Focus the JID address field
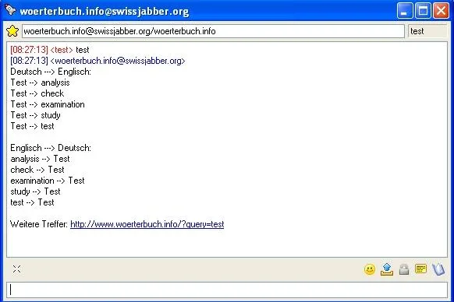Screen dimensions: 454x302 213,31
